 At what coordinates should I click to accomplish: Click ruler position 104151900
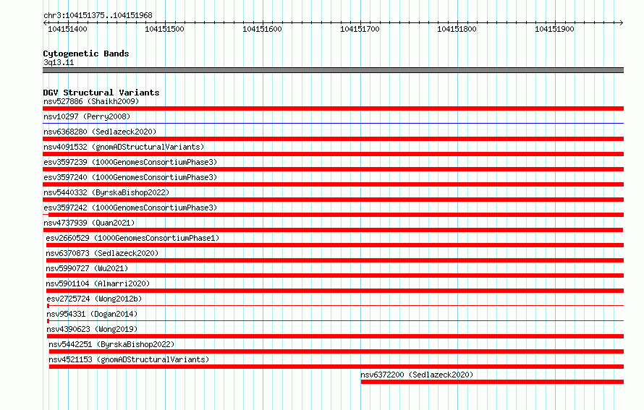click(554, 29)
